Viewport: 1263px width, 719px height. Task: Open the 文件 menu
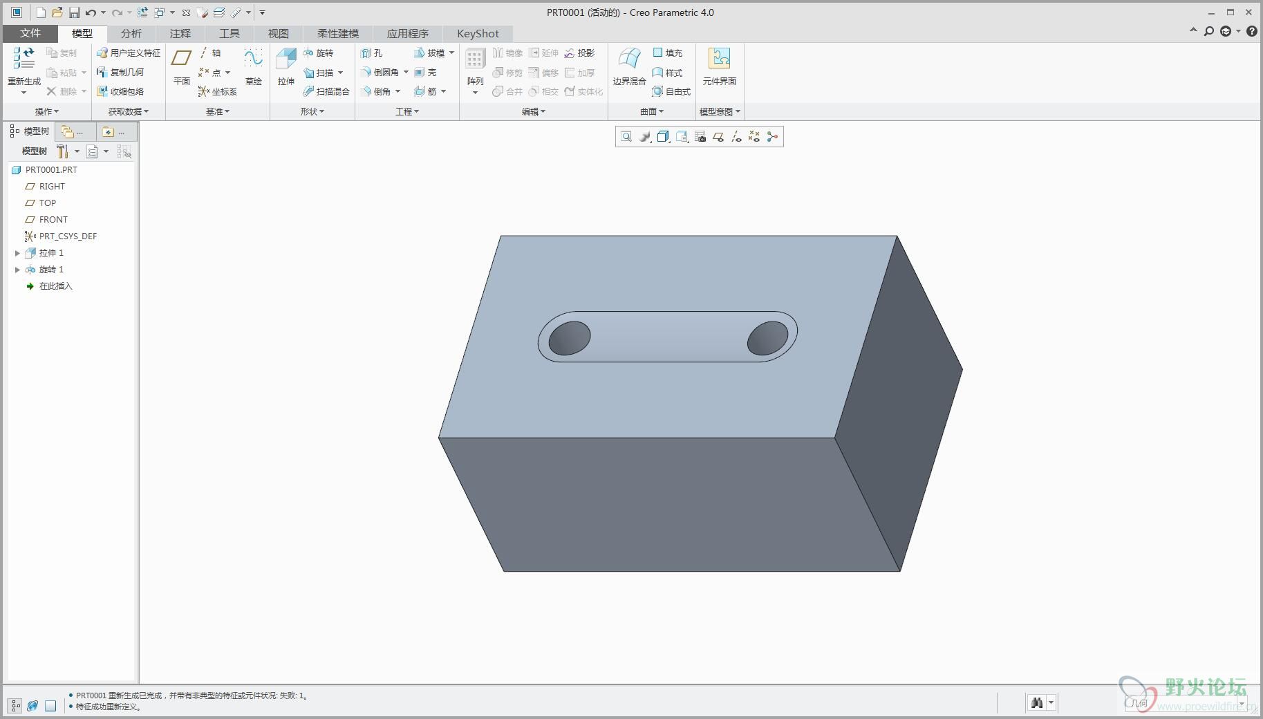(x=30, y=33)
